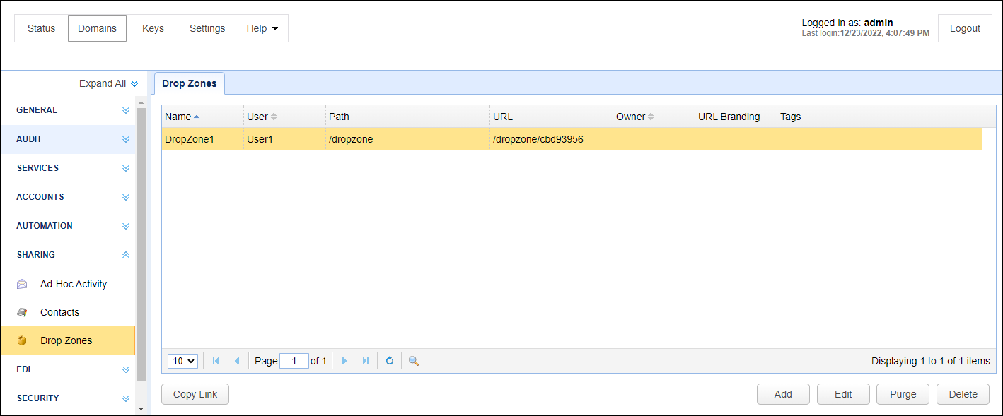The height and width of the screenshot is (416, 1003).
Task: Click the refresh icon in pagination bar
Action: click(389, 361)
